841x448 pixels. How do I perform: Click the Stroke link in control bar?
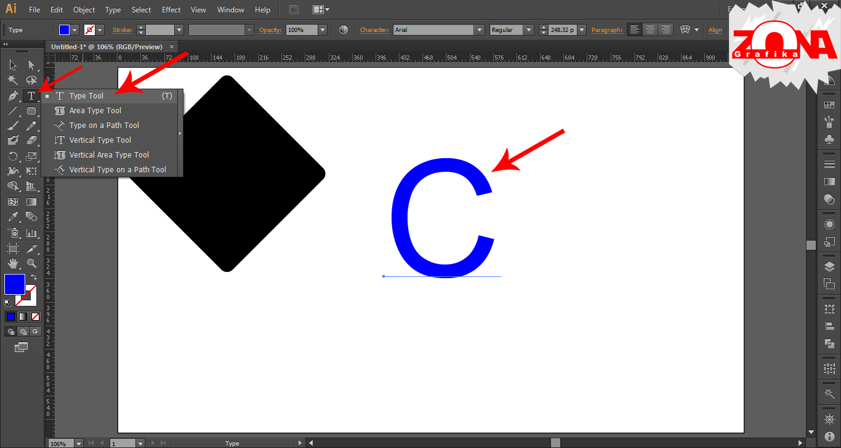tap(122, 30)
